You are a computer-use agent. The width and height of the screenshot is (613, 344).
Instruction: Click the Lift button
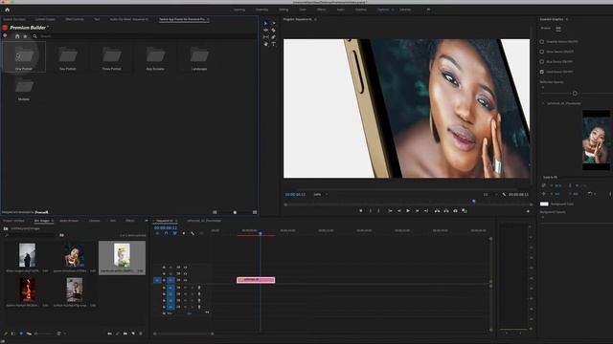437,211
